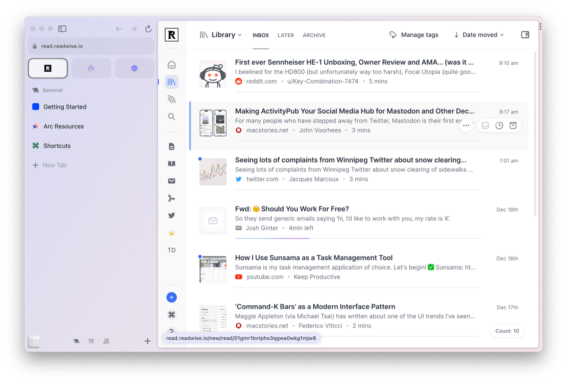Click the General space label
The width and height of the screenshot is (567, 384).
point(52,90)
